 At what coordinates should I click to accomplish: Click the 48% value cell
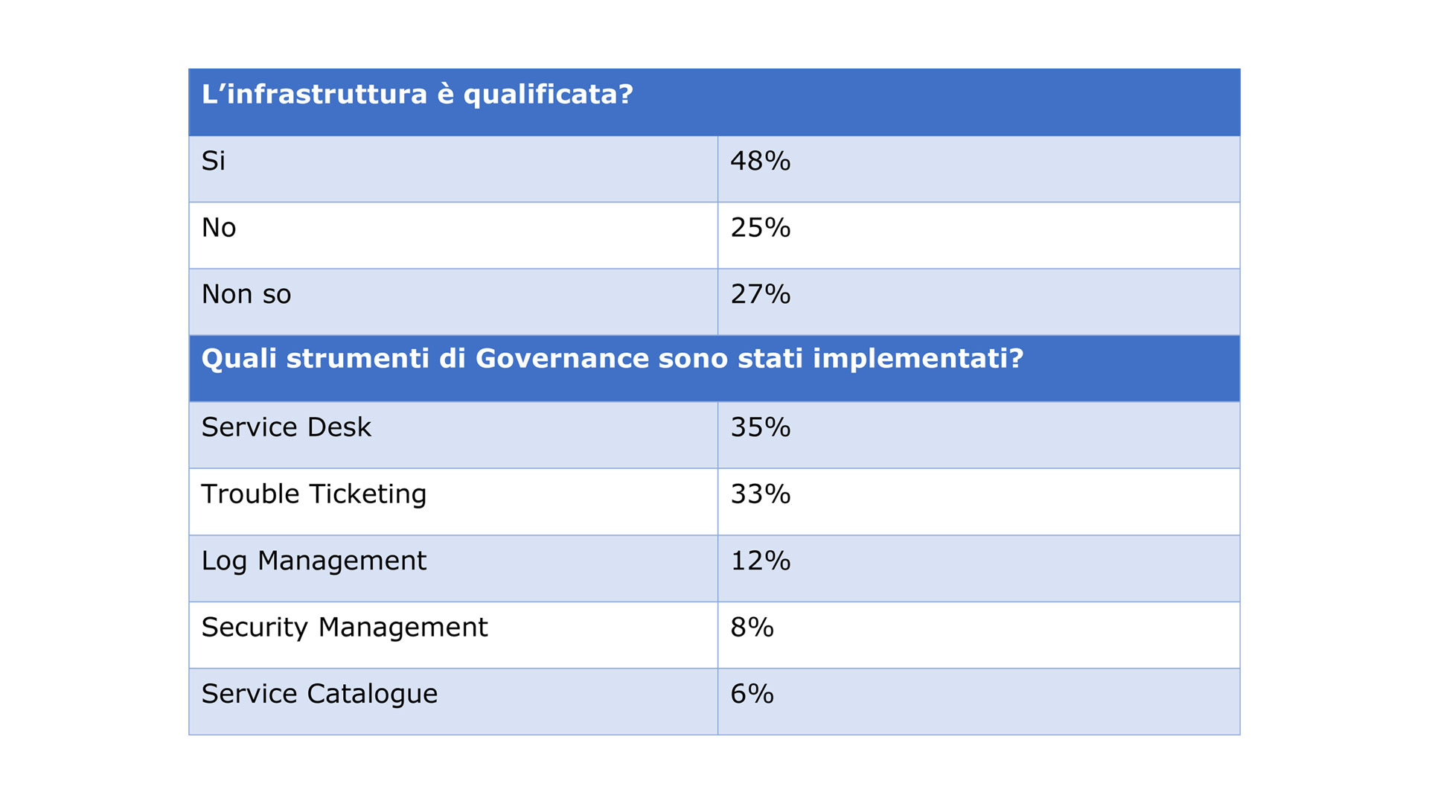point(978,168)
